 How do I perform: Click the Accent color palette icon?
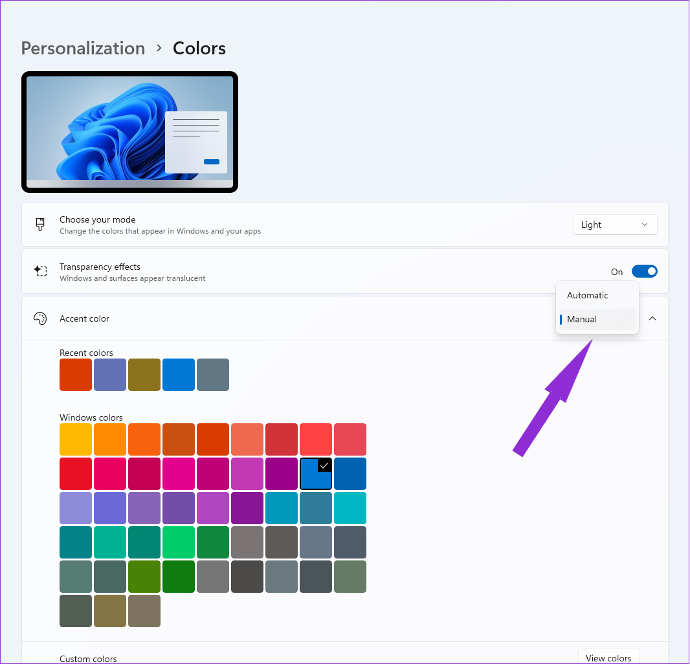click(x=40, y=318)
